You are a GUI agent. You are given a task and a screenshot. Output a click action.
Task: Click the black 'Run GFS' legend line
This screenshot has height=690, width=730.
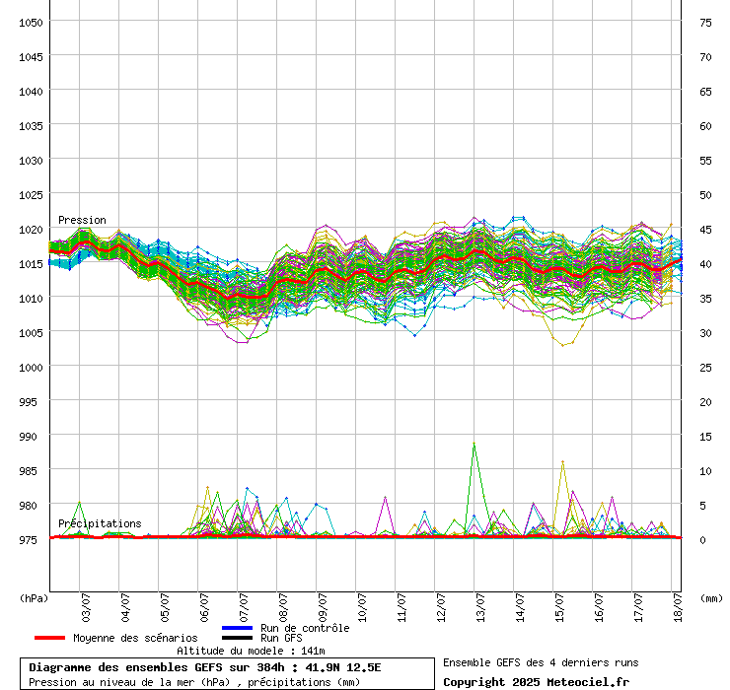pyautogui.click(x=238, y=638)
